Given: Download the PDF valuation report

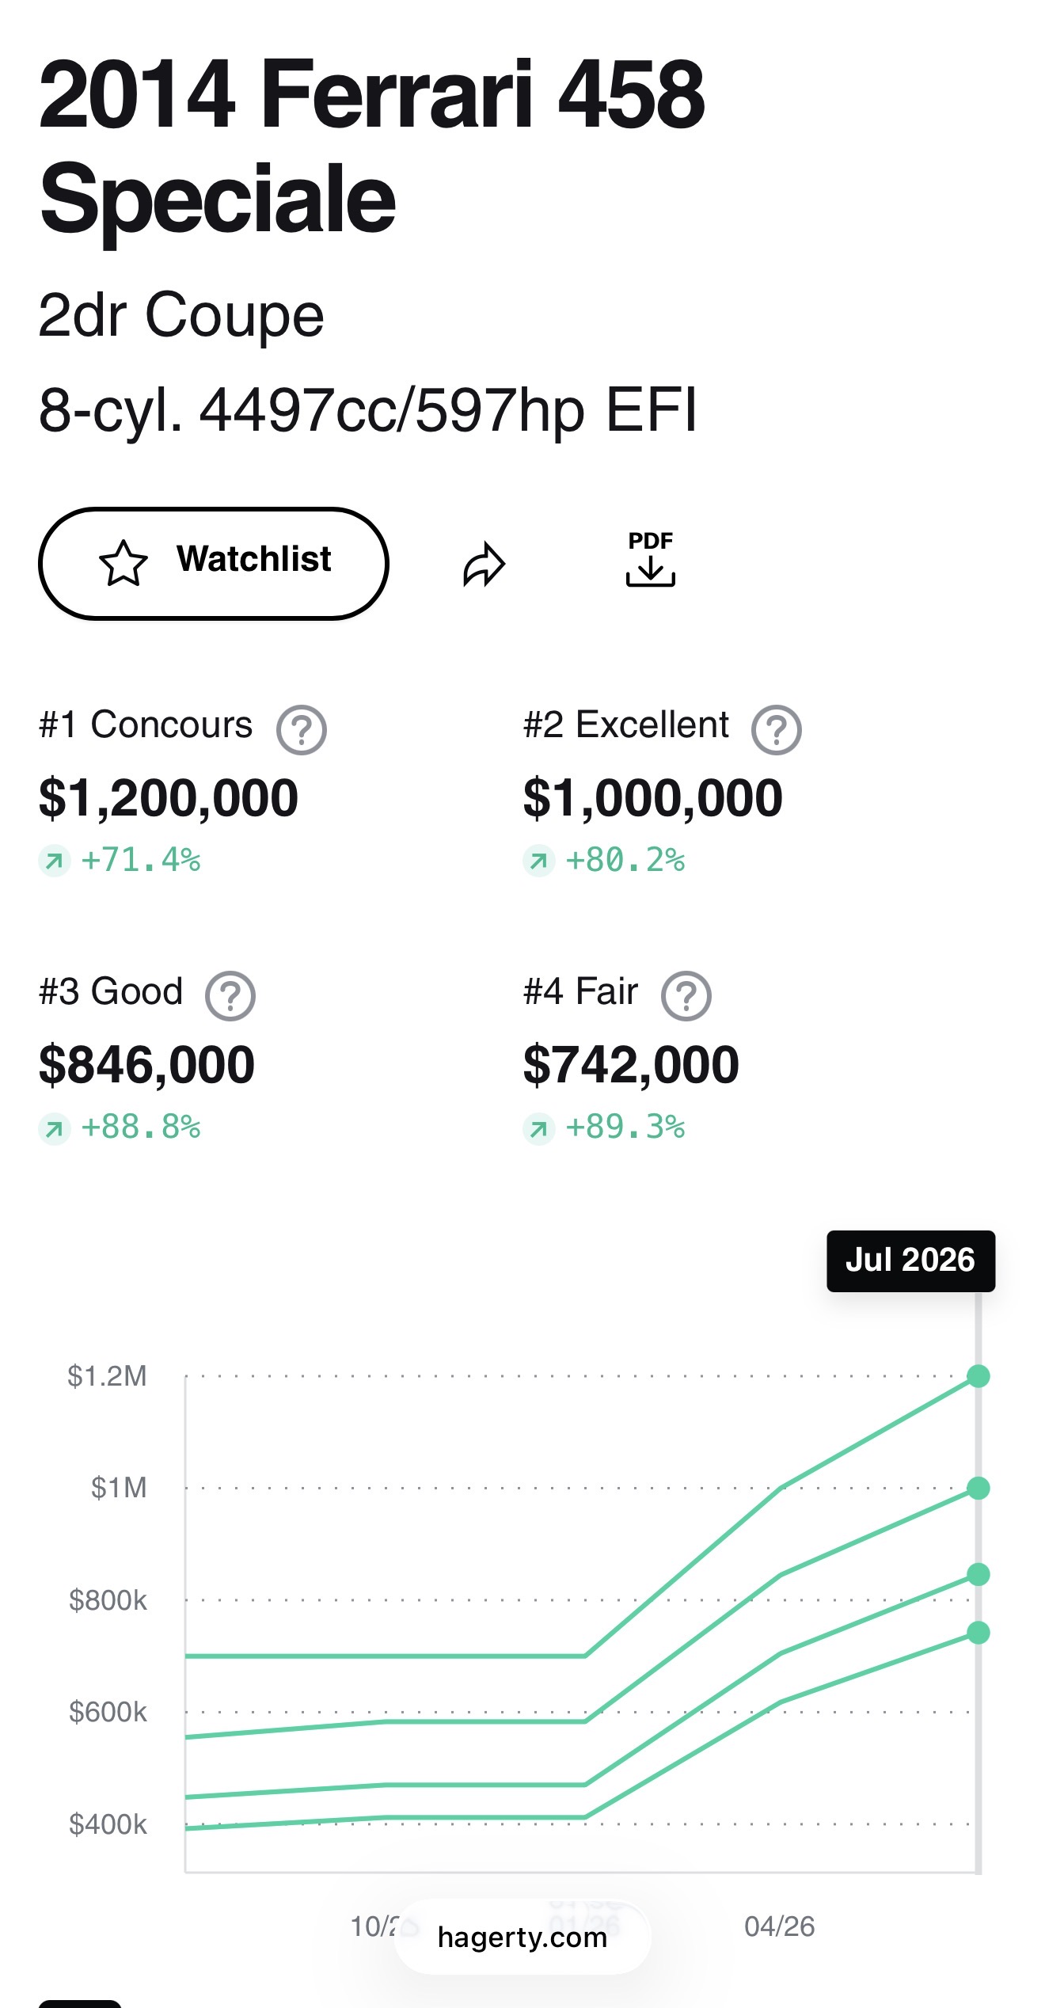Looking at the screenshot, I should click(x=650, y=559).
